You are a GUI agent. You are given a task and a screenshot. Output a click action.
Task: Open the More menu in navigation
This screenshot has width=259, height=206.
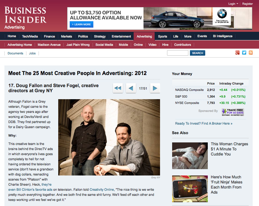pyautogui.click(x=188, y=36)
